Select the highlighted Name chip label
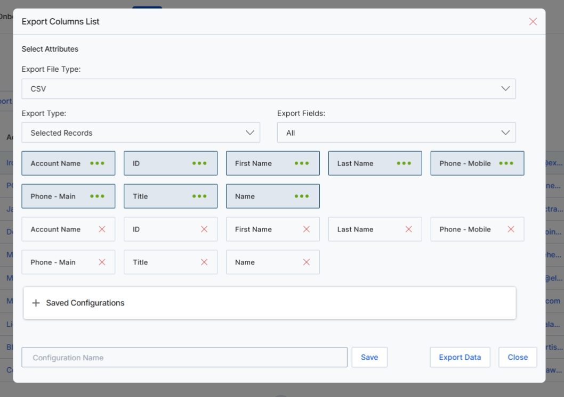The width and height of the screenshot is (564, 397). (245, 196)
